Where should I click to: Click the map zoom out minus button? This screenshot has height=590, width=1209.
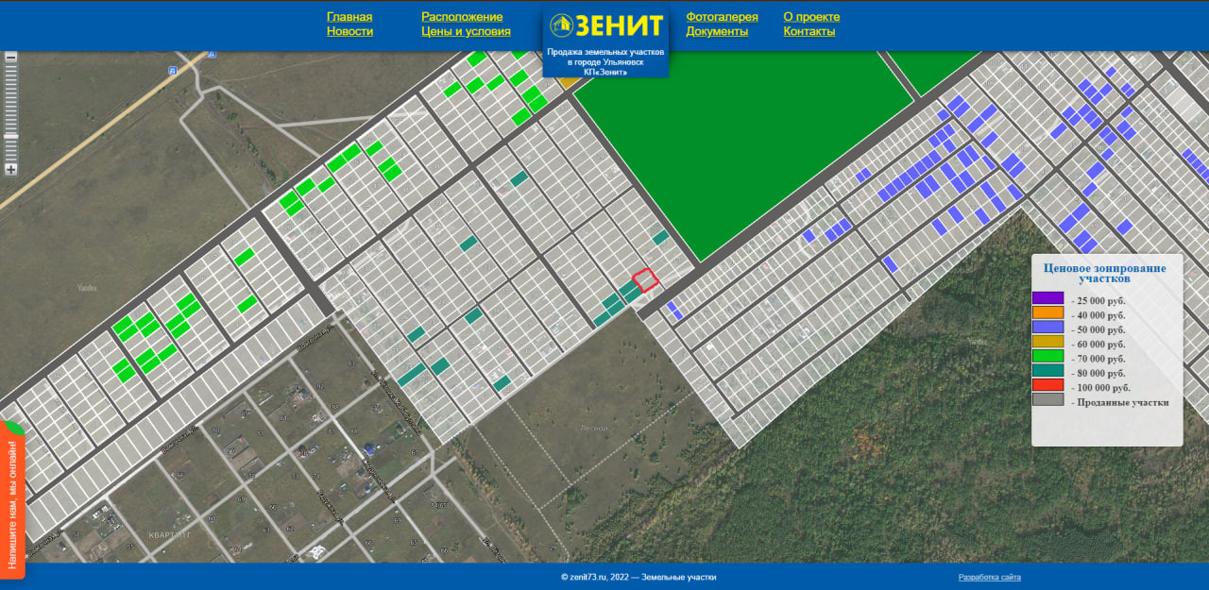[x=11, y=57]
